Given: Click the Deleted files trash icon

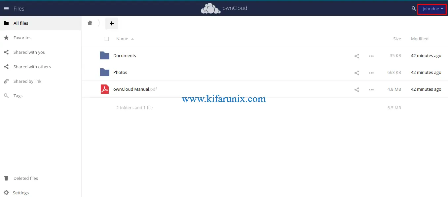Looking at the screenshot, I should [x=6, y=178].
